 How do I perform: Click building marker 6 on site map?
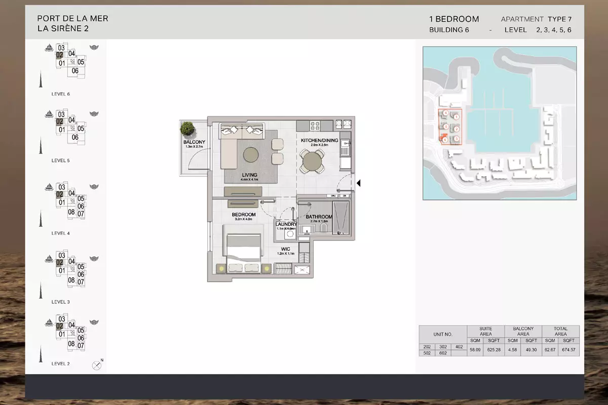click(x=445, y=139)
